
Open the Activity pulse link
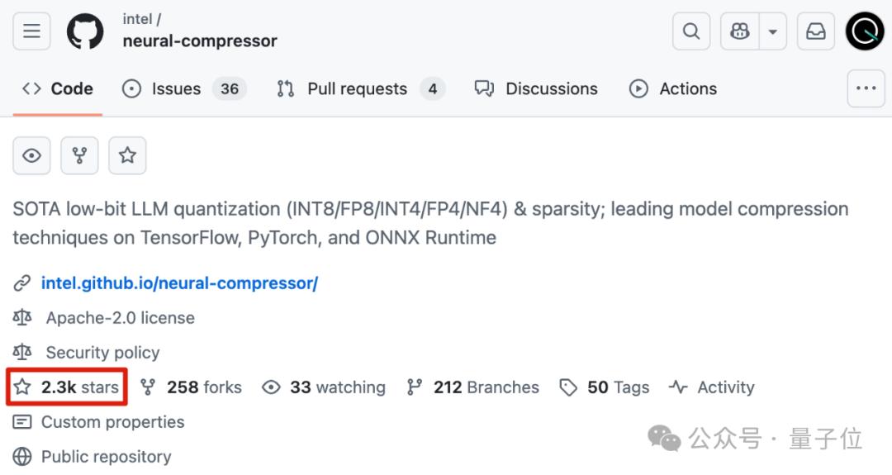pos(712,387)
